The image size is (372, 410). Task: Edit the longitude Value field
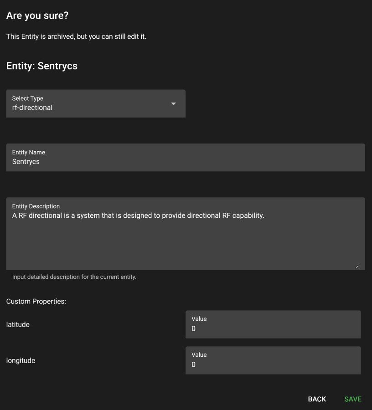(273, 360)
